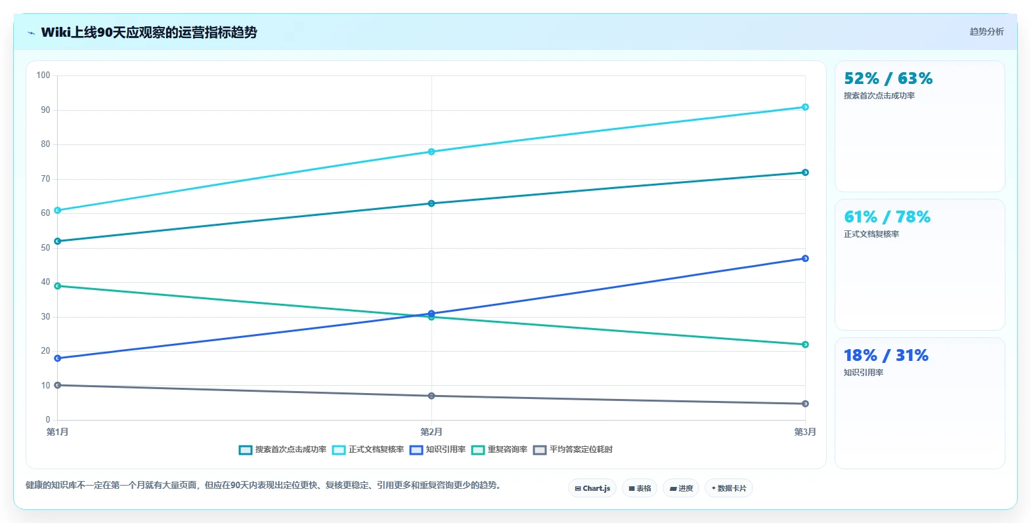Click the 知识引用率 point at 第1月
The image size is (1031, 523).
tap(58, 358)
